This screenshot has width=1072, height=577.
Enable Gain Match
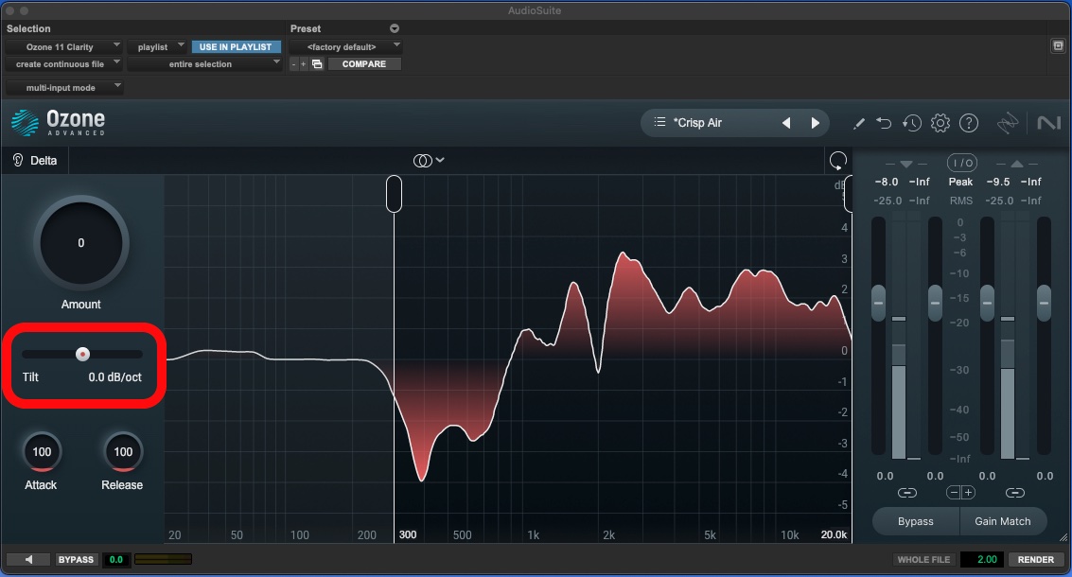pyautogui.click(x=1002, y=521)
